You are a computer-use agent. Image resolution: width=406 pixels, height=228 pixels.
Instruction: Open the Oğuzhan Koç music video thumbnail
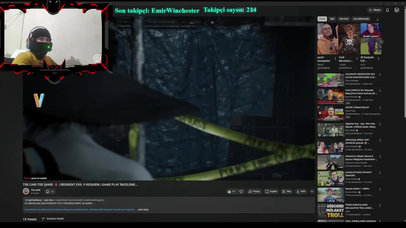331,129
